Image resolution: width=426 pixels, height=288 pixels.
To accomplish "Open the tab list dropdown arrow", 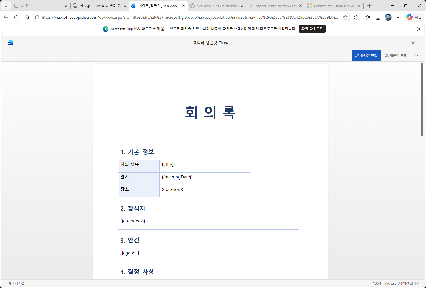I will point(6,6).
